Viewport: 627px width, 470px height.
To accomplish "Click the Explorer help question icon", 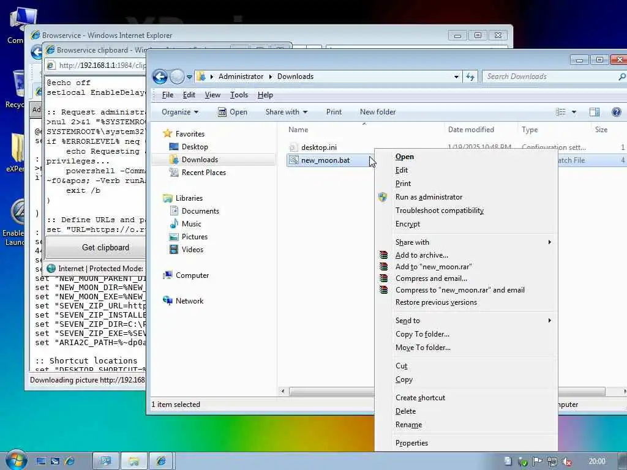I will tap(616, 112).
